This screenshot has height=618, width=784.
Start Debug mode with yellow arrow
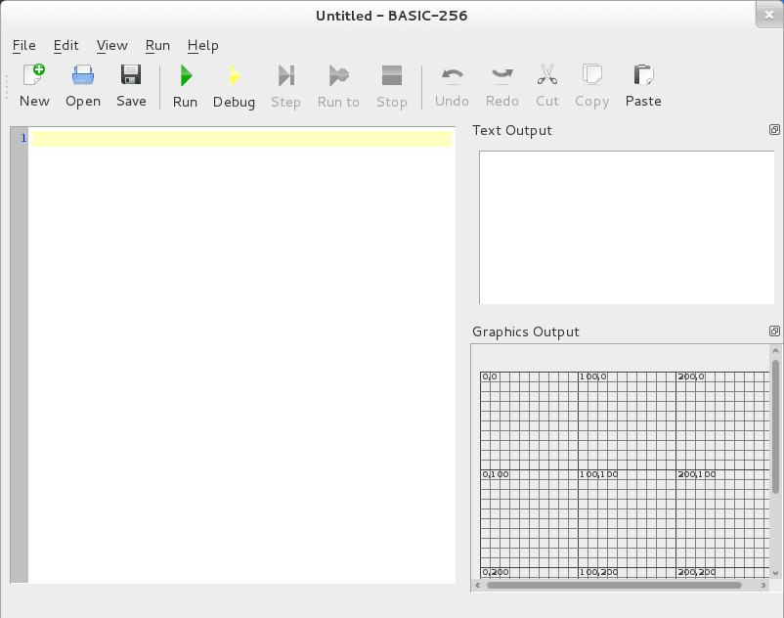(x=234, y=85)
